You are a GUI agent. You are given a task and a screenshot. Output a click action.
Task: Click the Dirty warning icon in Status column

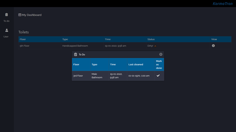pyautogui.click(x=155, y=46)
